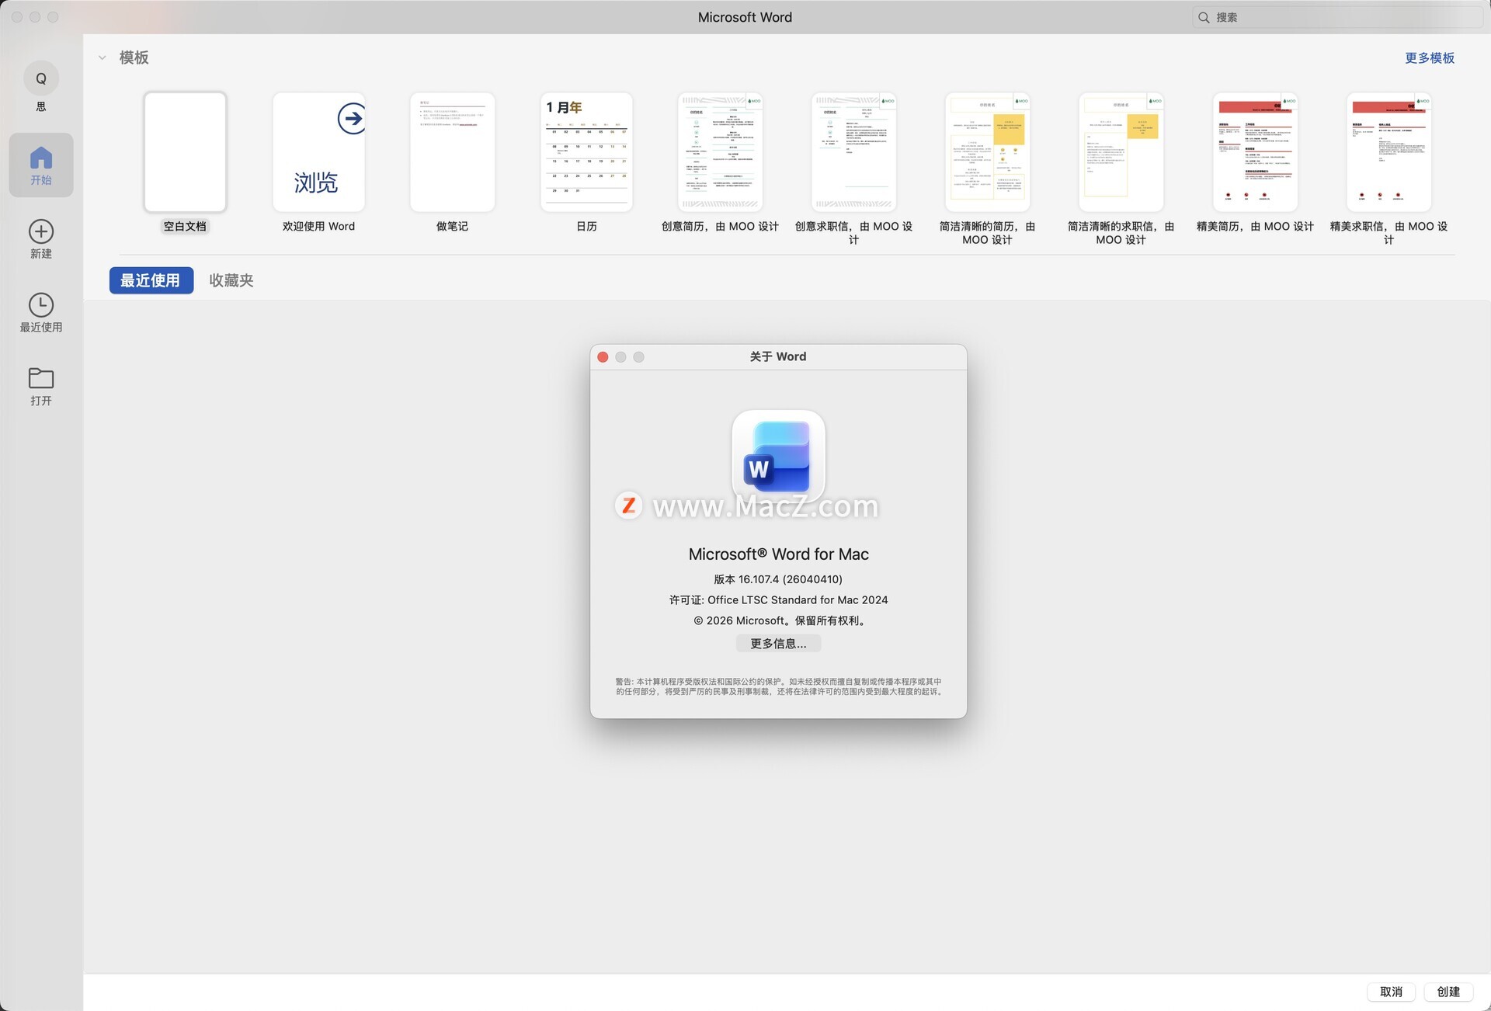The image size is (1491, 1011).
Task: Choose the 日历 calendar template
Action: point(586,152)
